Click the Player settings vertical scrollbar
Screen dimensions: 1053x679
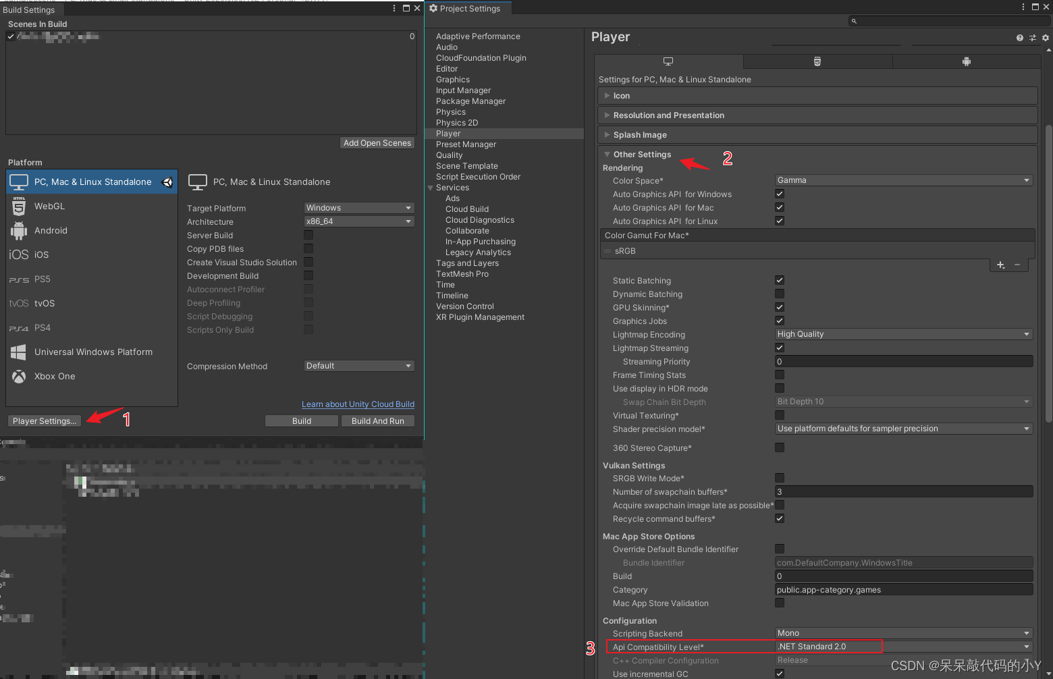coord(1048,273)
